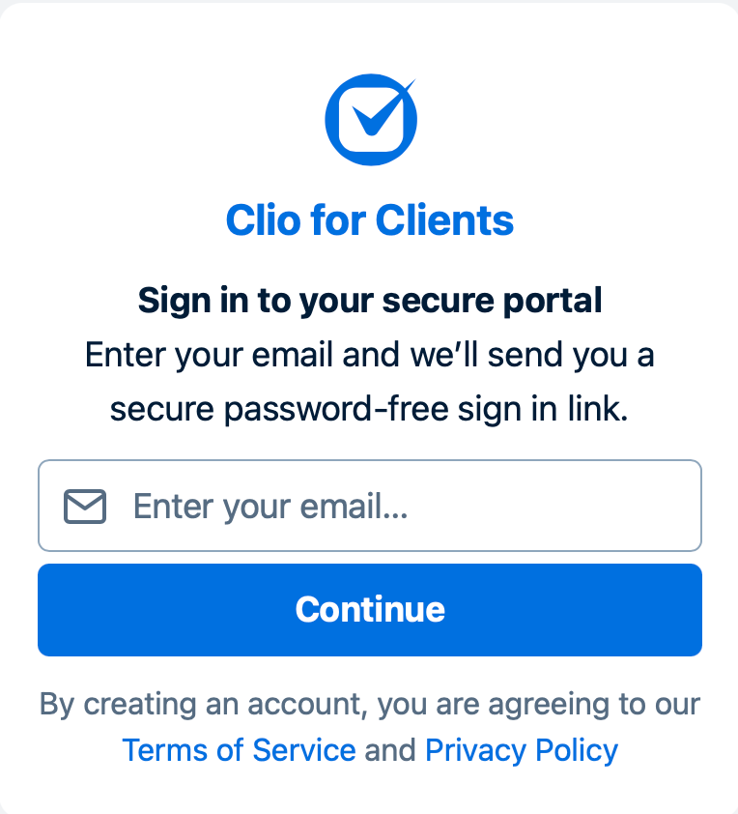Click the blue Continue button
Image resolution: width=738 pixels, height=814 pixels.
[370, 610]
